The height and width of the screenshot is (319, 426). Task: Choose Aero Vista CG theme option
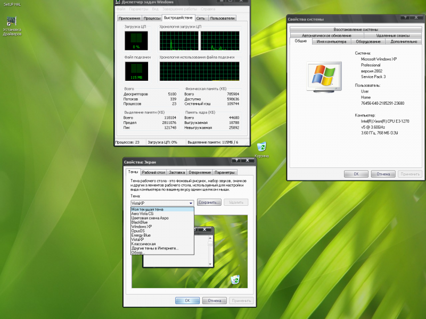coord(162,214)
